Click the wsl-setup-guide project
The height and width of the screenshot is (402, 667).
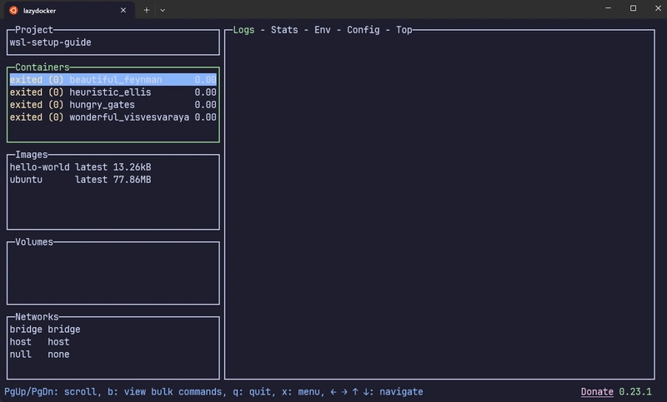click(50, 42)
